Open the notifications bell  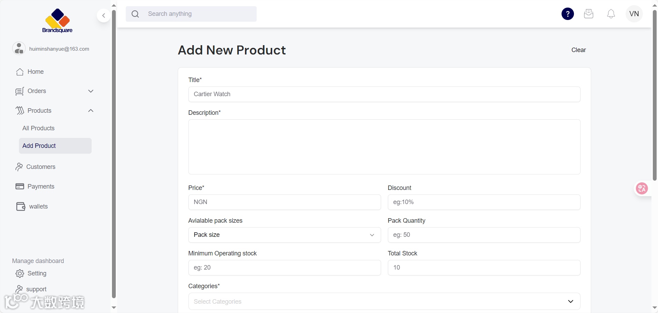[611, 14]
